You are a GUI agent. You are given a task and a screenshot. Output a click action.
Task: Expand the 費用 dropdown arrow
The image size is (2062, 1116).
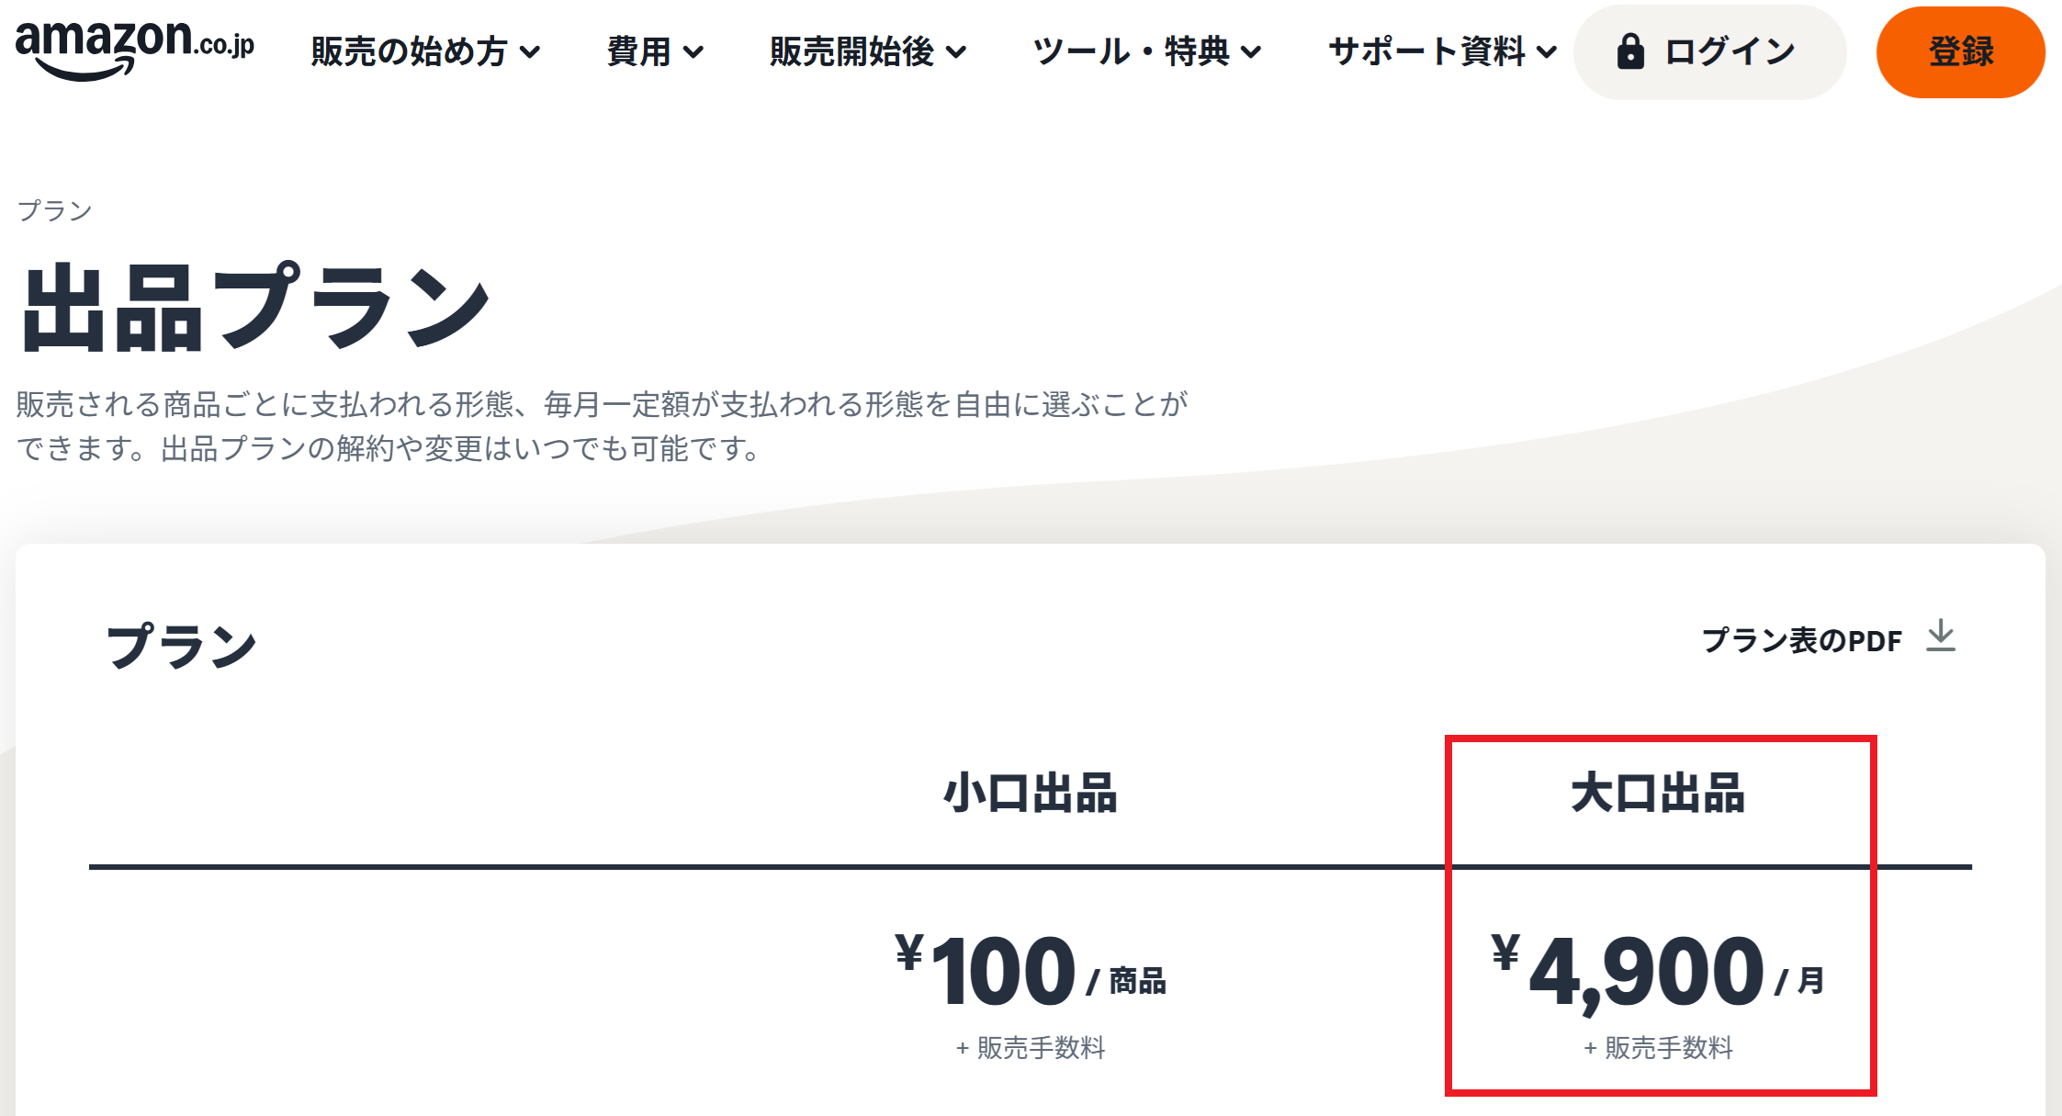(694, 53)
